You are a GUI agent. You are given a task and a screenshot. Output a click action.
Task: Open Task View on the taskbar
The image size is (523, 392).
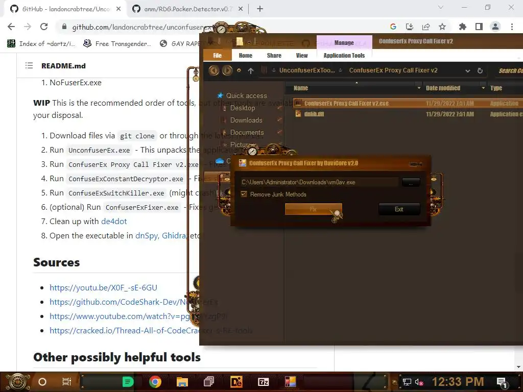point(67,382)
